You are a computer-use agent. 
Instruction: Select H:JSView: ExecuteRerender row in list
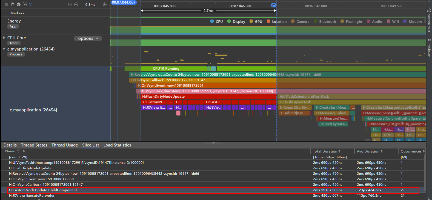click(x=213, y=196)
